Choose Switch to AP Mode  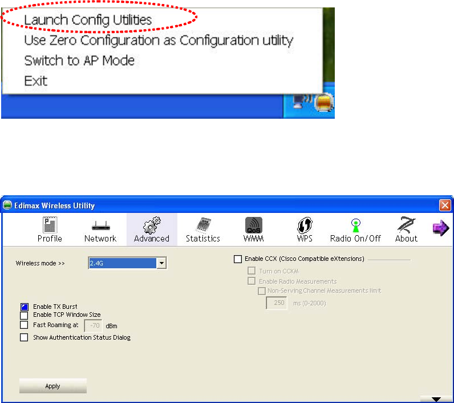(x=79, y=61)
